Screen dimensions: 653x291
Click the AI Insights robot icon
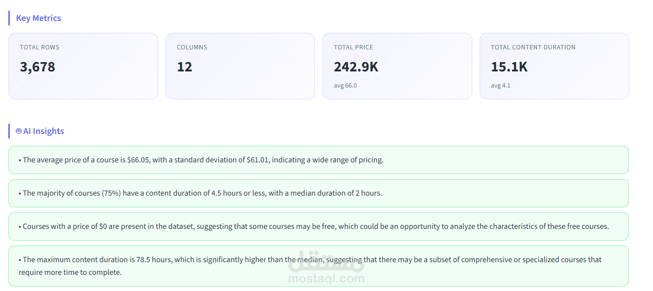click(x=19, y=131)
